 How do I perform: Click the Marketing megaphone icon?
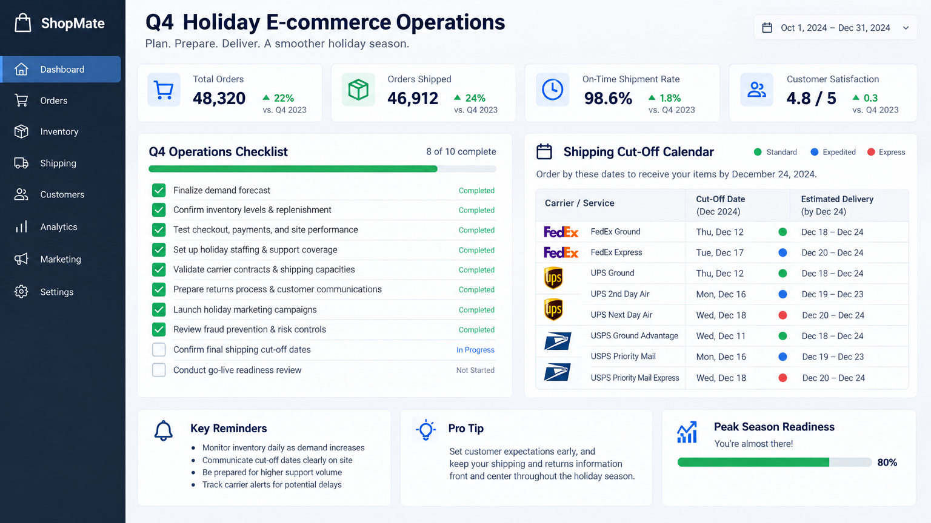click(x=21, y=259)
